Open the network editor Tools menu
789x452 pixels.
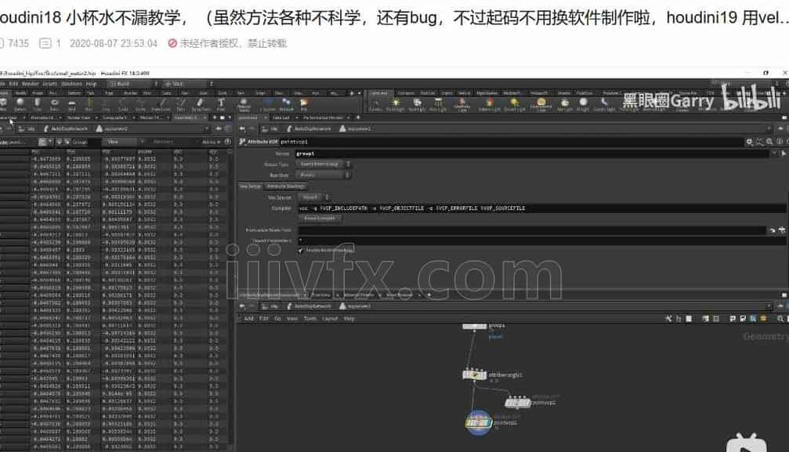pos(310,319)
